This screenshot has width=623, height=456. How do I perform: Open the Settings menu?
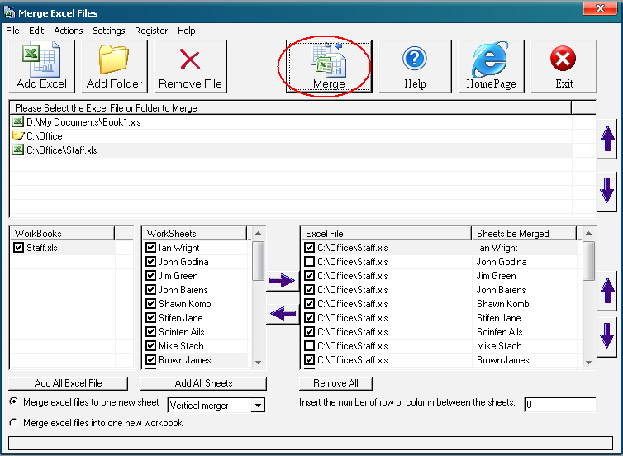(x=109, y=31)
